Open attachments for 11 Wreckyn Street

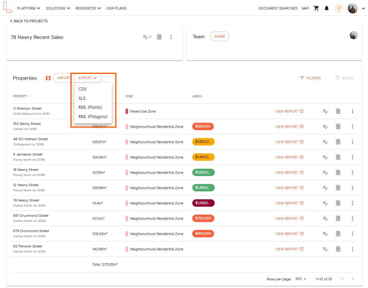point(338,111)
